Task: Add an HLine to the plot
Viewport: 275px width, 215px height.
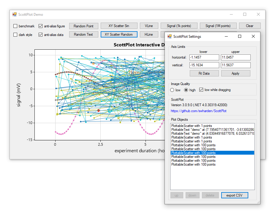Action: click(149, 34)
